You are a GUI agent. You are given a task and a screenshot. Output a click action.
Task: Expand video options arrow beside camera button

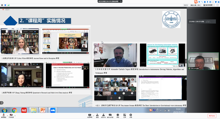(x=15, y=116)
